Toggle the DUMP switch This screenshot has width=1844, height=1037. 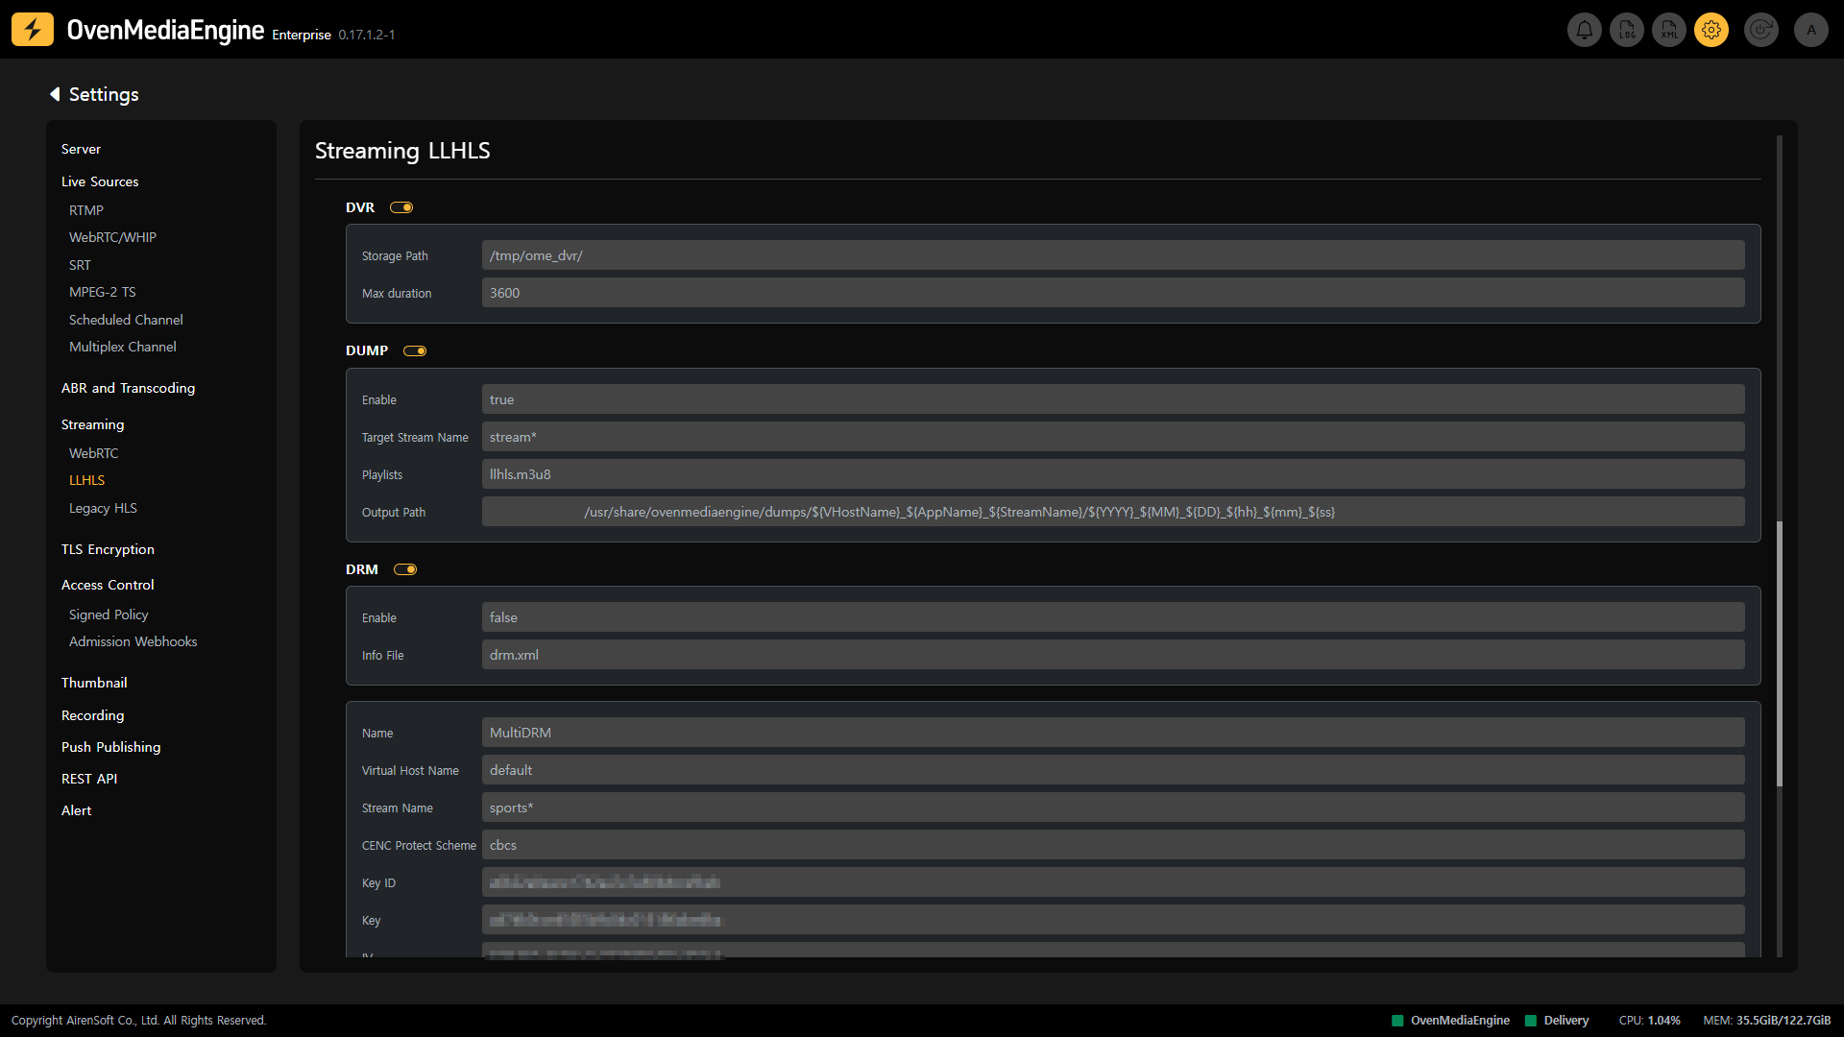(x=415, y=350)
